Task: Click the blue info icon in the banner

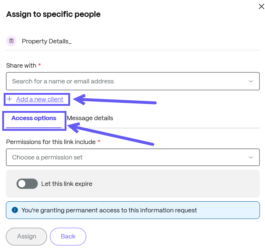Action: click(15, 210)
